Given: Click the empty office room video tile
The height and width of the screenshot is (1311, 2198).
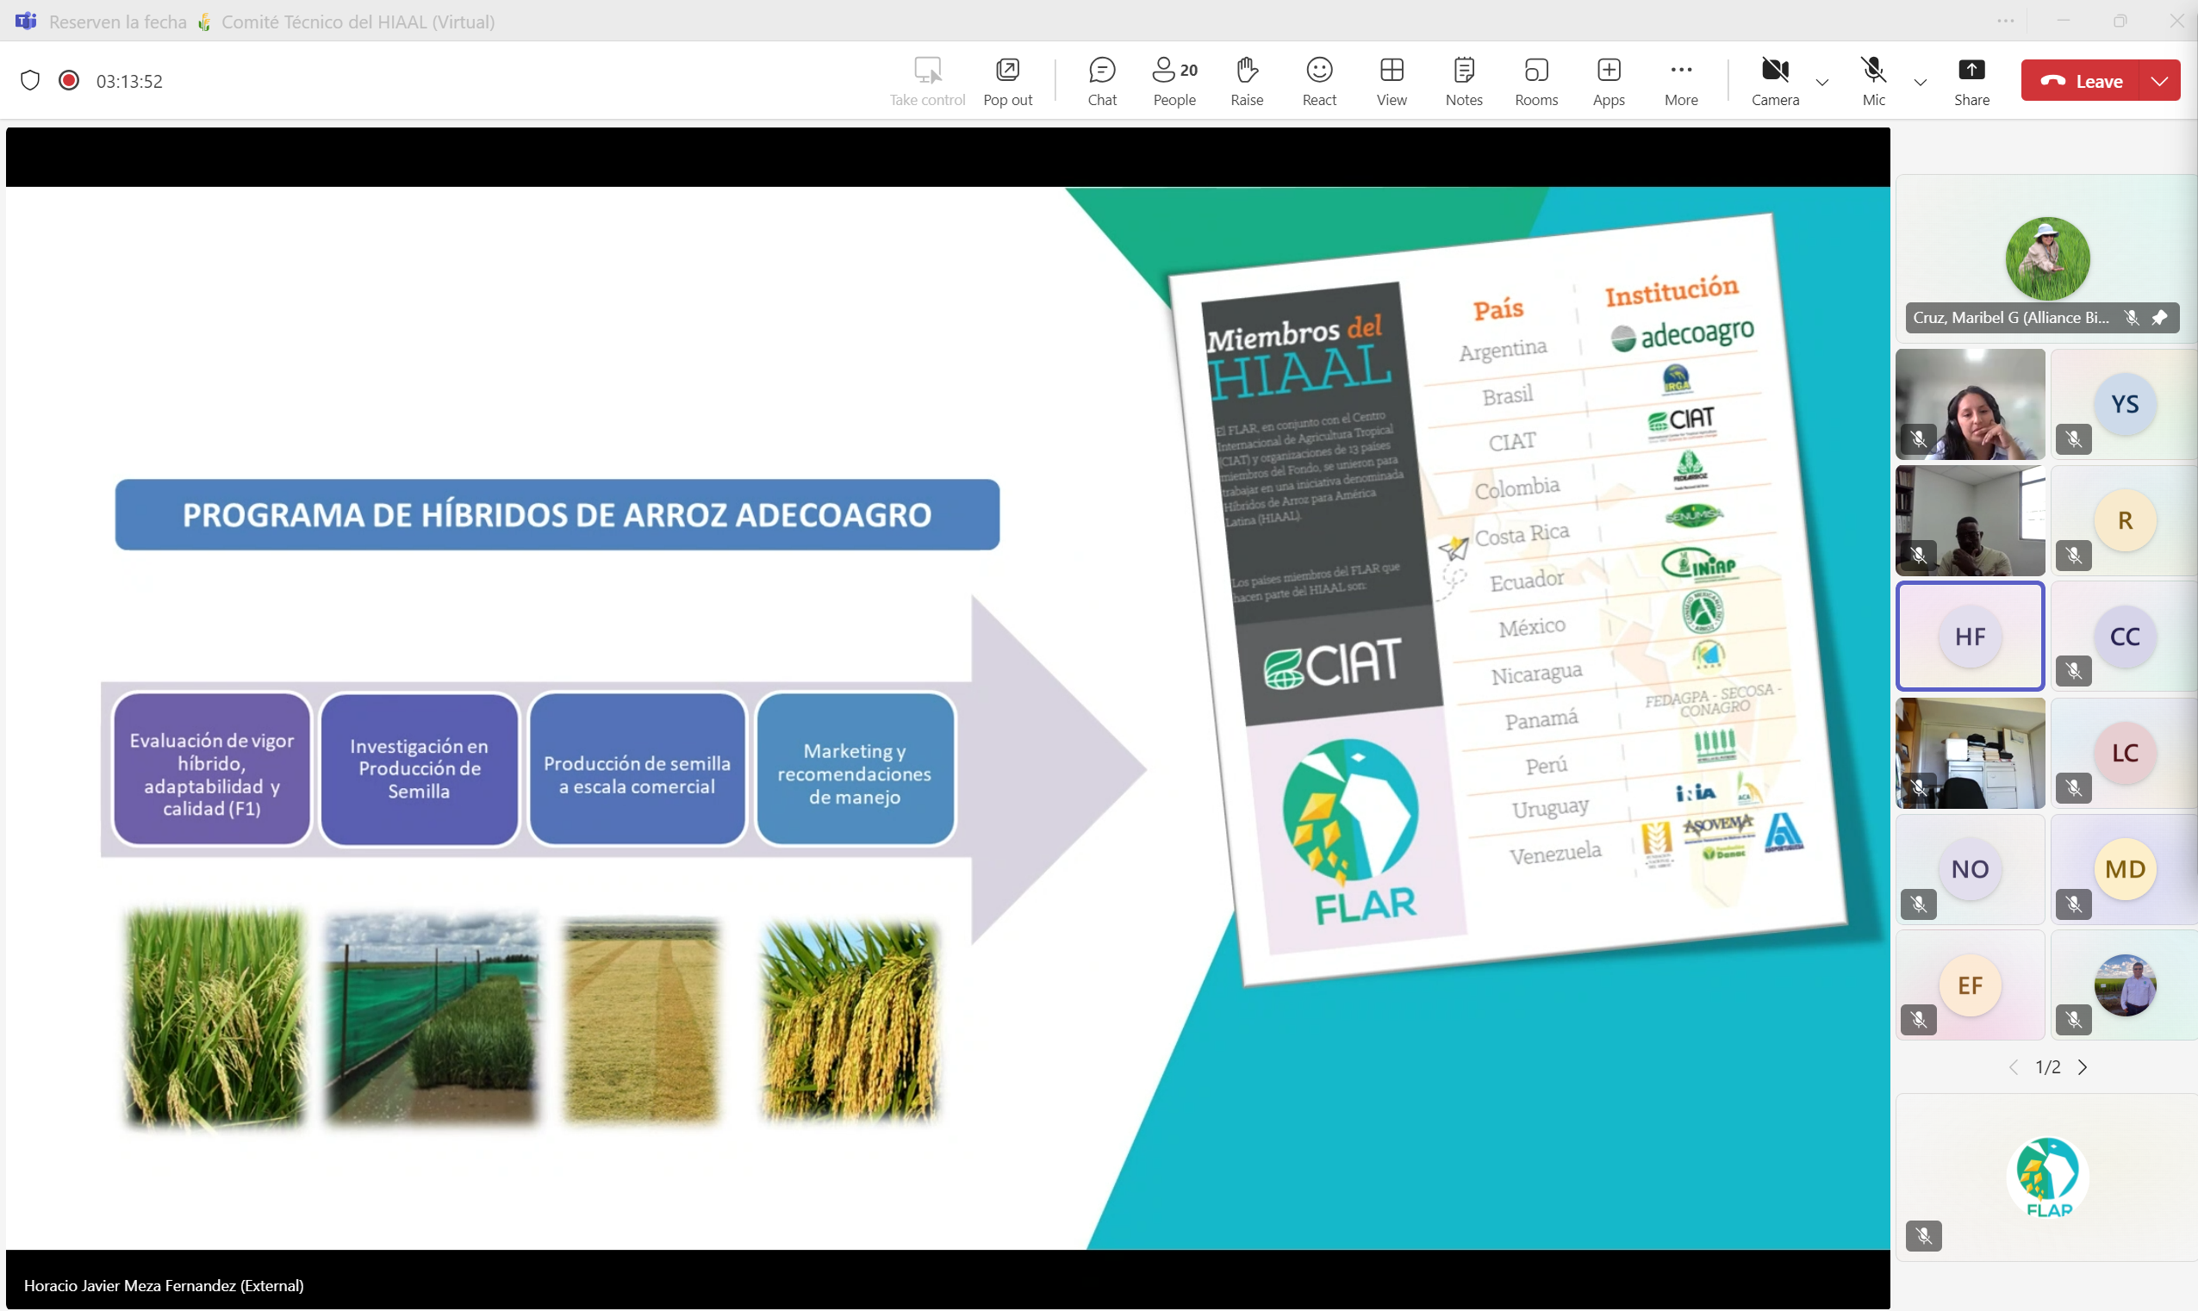Looking at the screenshot, I should coord(1970,753).
